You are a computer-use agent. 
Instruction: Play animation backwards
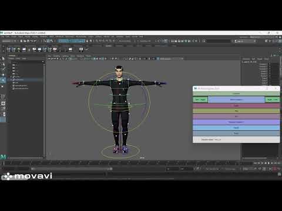[x=266, y=163]
